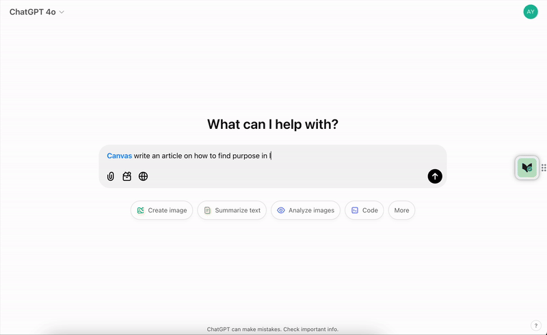The height and width of the screenshot is (335, 547).
Task: Focus the prompt text after "purpose in"
Action: click(270, 156)
